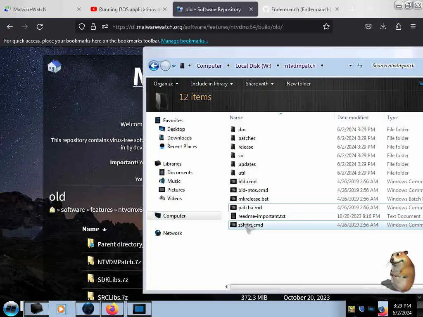
Task: Click the padlock site security icon
Action: click(93, 27)
